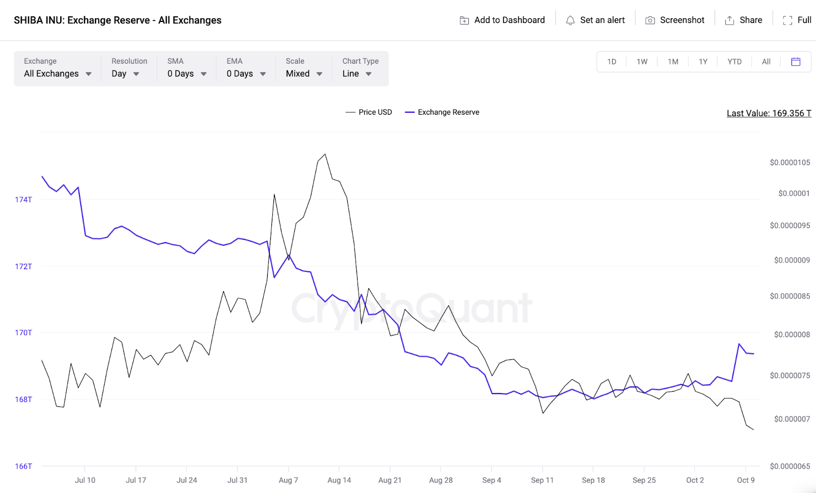Change Scale from Mixed via dropdown
This screenshot has height=493, width=816.
pyautogui.click(x=304, y=73)
